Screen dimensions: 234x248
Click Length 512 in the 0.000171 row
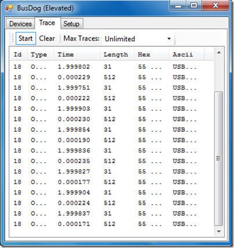pyautogui.click(x=109, y=224)
